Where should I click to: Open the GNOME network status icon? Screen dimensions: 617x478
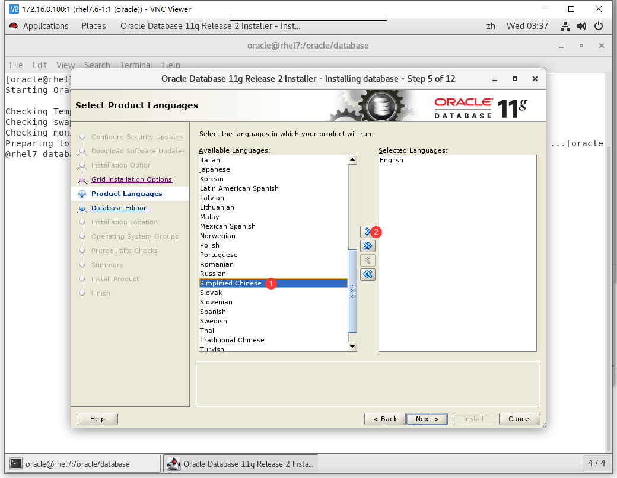pos(565,26)
